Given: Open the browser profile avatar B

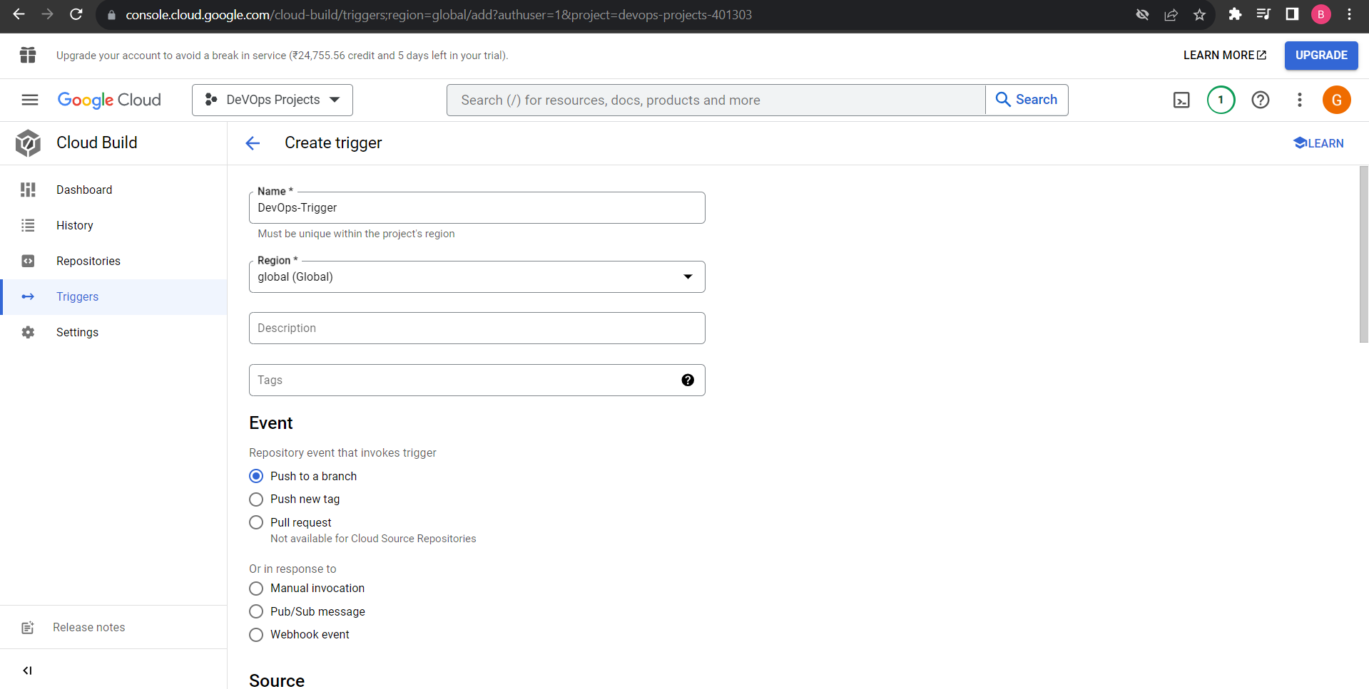Looking at the screenshot, I should tap(1320, 14).
